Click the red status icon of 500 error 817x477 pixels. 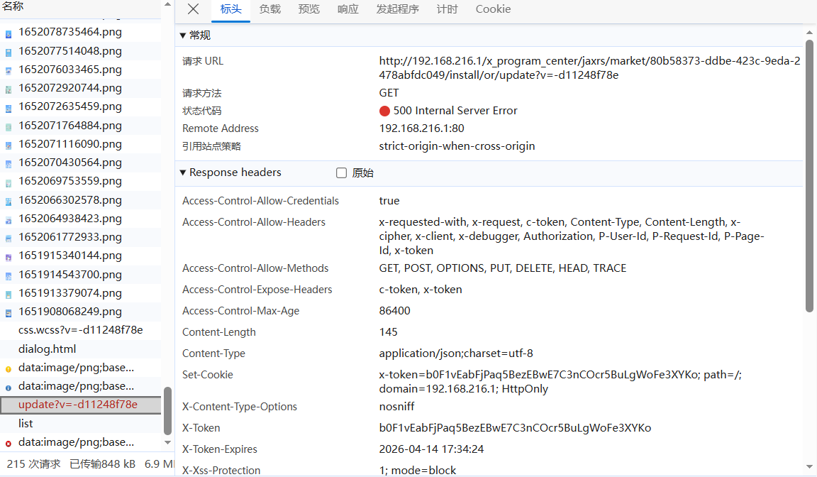384,111
